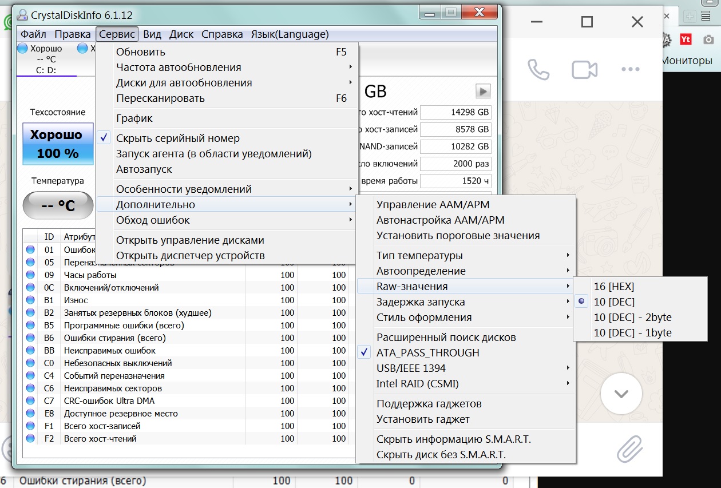This screenshot has height=488, width=721.
Task: Select the Всего хост-записей attribute row
Action: (189, 426)
